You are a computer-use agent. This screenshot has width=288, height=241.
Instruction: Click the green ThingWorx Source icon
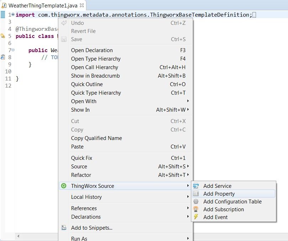coord(64,186)
